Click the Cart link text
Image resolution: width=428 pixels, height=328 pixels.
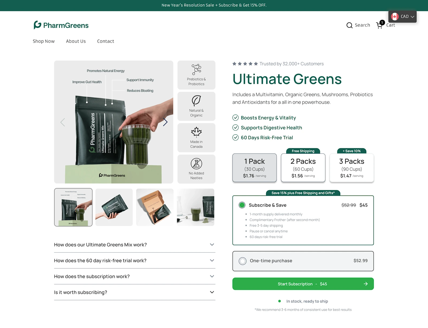pyautogui.click(x=391, y=25)
